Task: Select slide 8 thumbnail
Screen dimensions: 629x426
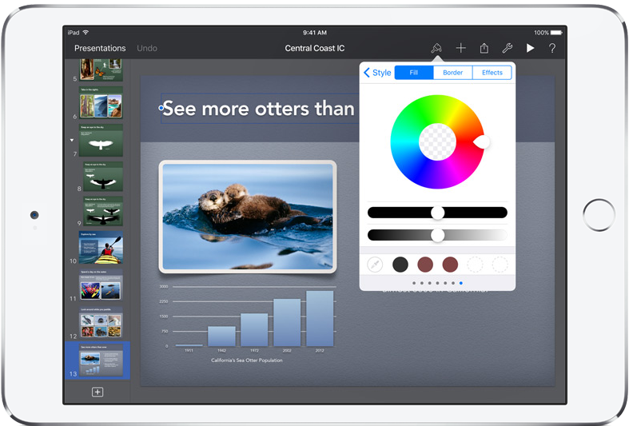Action: click(x=102, y=177)
